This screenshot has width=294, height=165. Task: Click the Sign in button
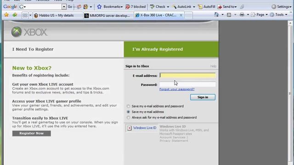(x=203, y=97)
